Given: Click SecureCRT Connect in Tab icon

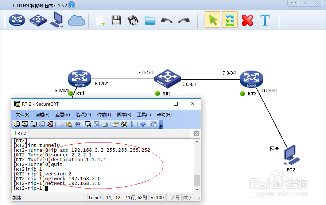Looking at the screenshot, I should click(34, 124).
